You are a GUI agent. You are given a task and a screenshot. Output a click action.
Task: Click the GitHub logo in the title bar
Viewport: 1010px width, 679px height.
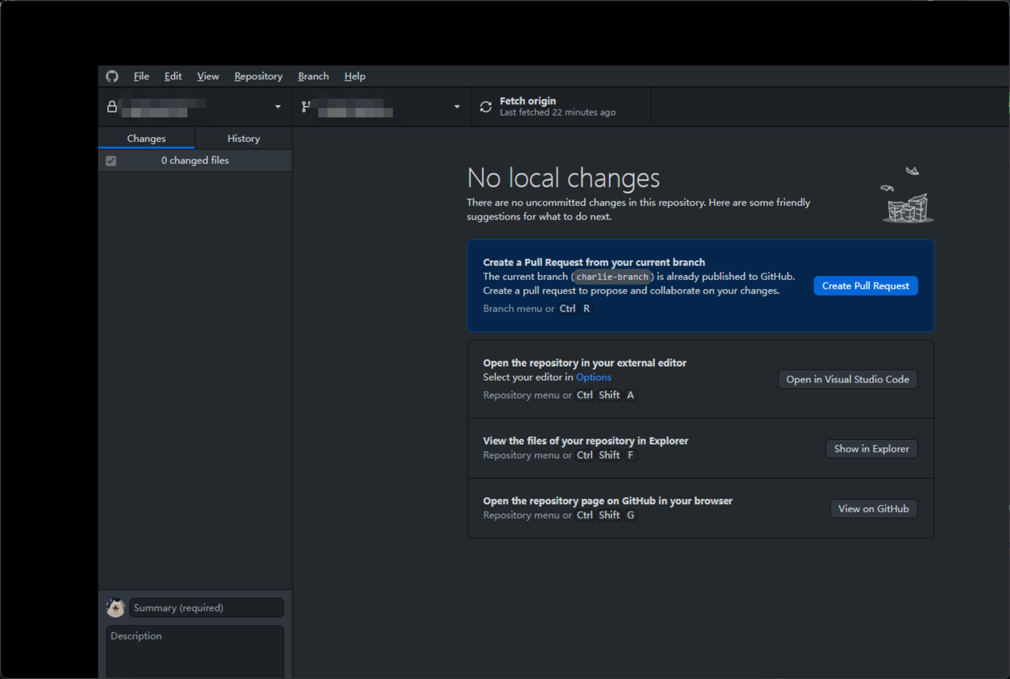click(x=112, y=76)
